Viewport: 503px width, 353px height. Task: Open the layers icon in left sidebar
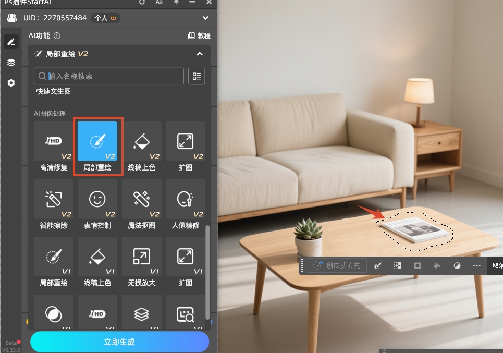click(x=11, y=63)
